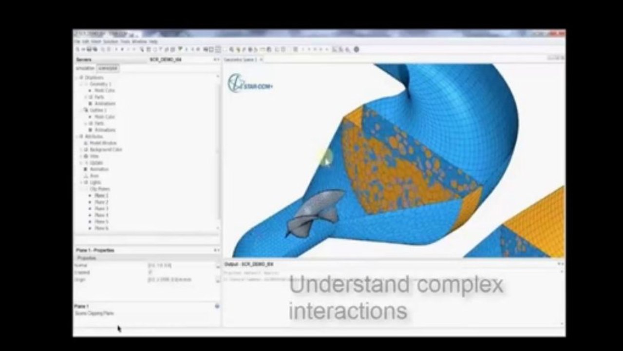
Task: Open the Normal property editor button
Action: (x=218, y=266)
